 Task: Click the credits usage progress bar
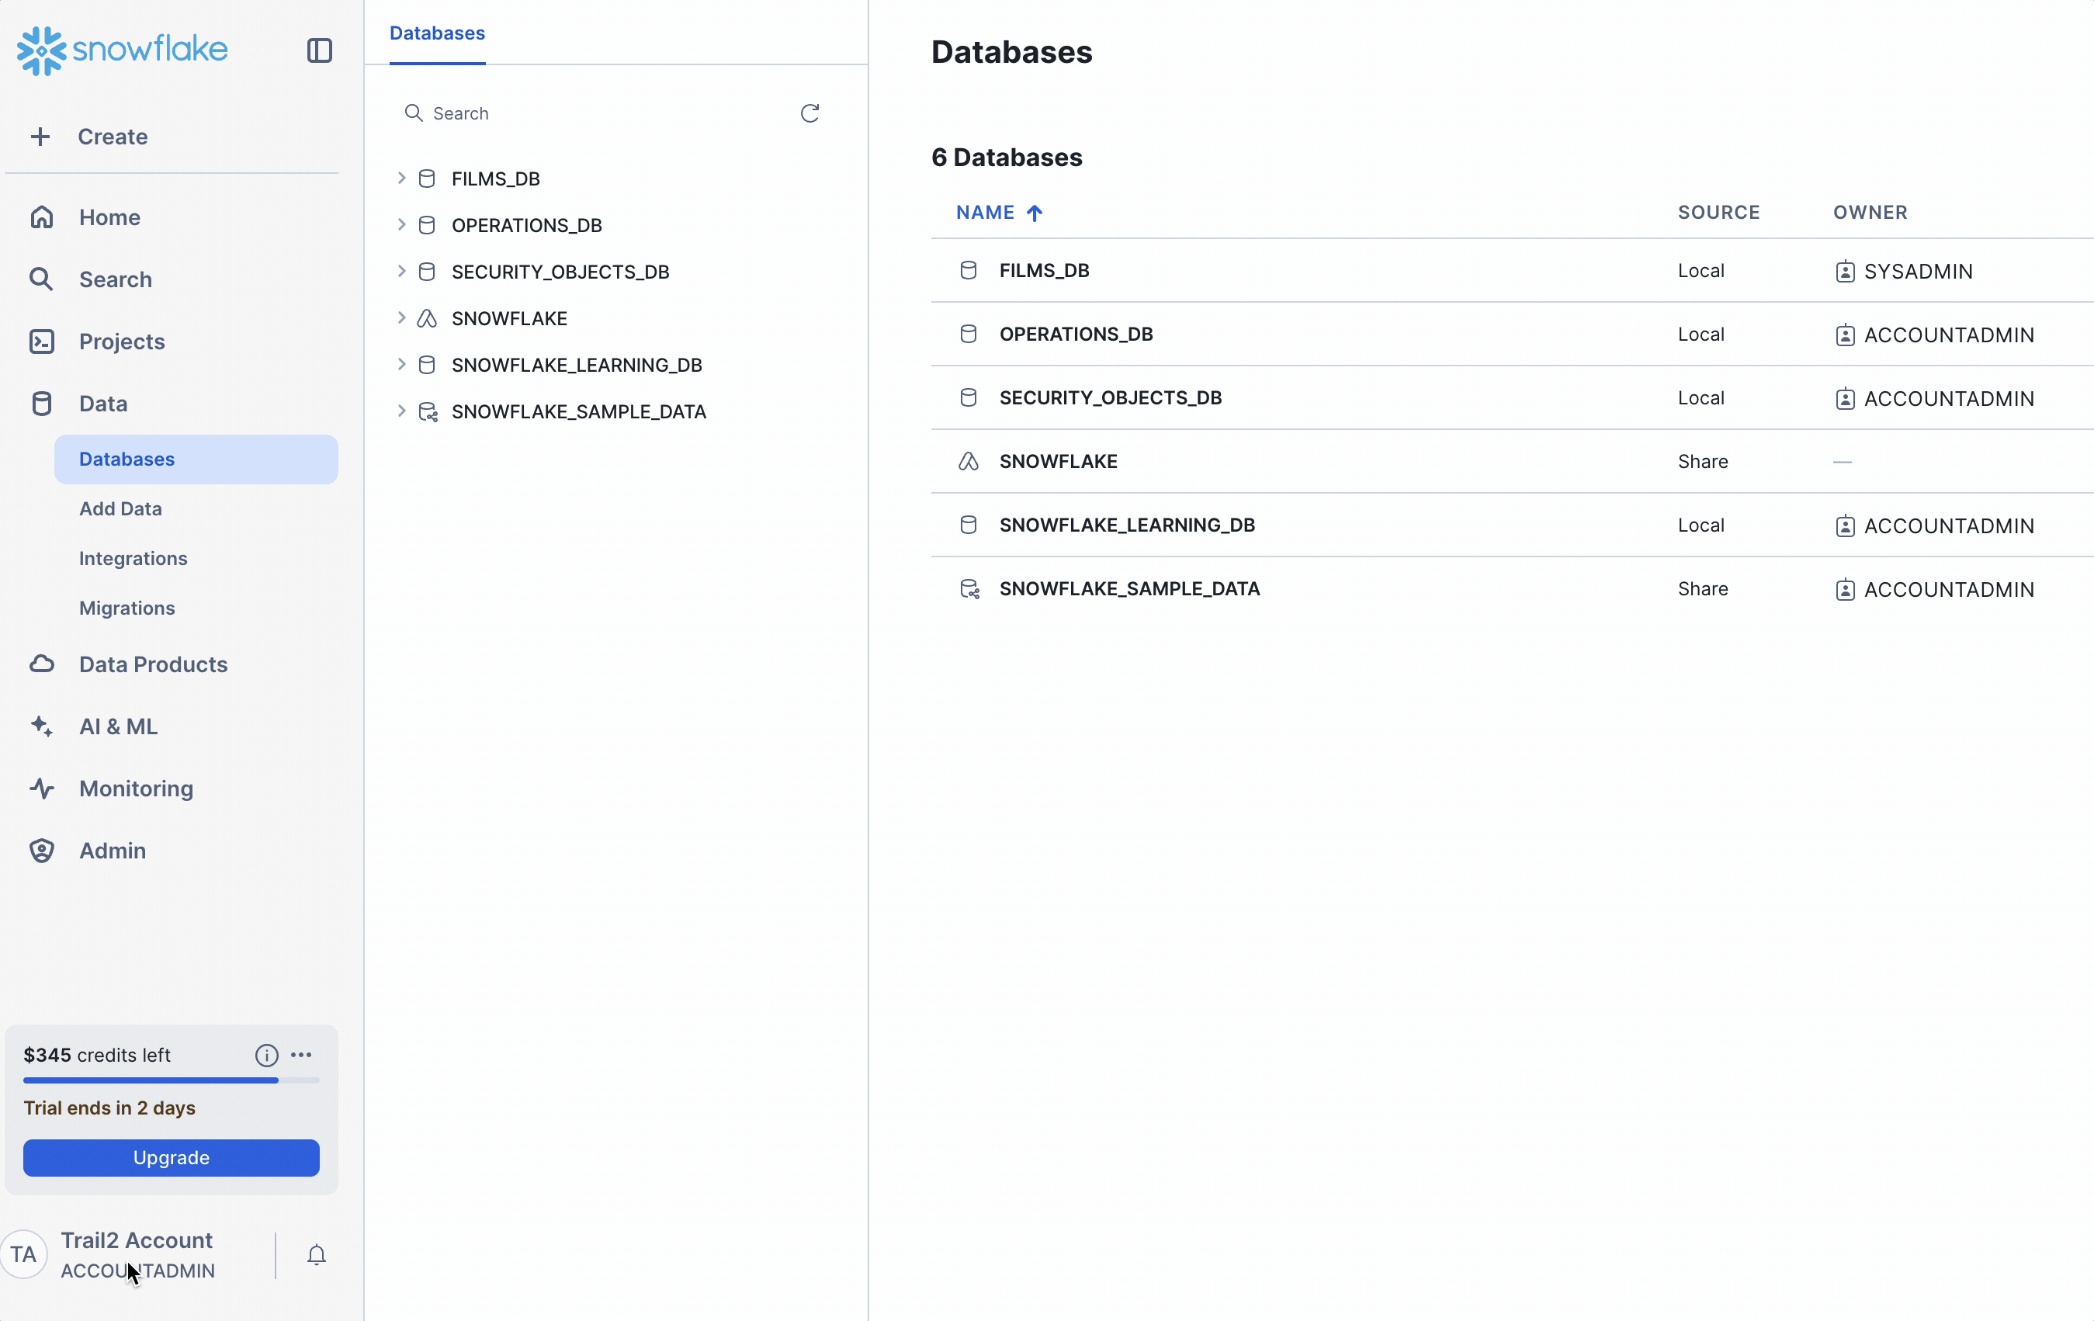tap(172, 1080)
